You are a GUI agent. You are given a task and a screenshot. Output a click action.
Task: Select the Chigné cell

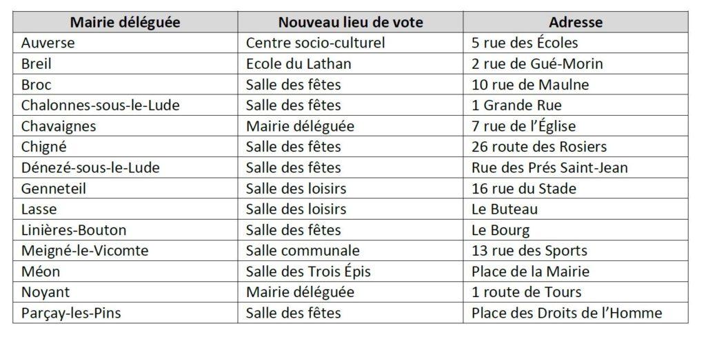pos(125,147)
